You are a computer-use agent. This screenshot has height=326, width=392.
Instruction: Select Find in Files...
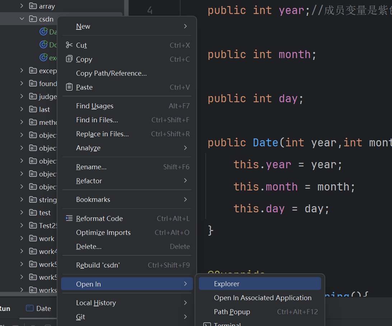(x=127, y=120)
